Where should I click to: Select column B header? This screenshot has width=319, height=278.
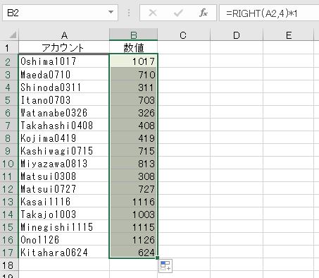tap(134, 35)
